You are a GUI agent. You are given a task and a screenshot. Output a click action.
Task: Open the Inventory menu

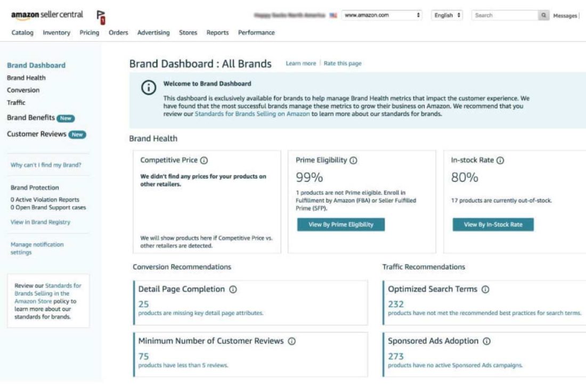(56, 32)
